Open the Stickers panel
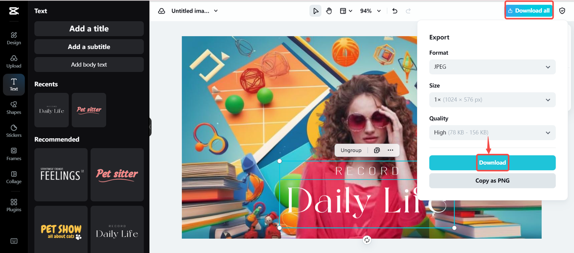Screen dimensions: 574x253 14,131
